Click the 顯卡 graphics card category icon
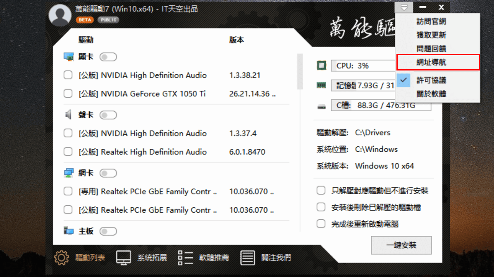494x277 pixels. (x=68, y=56)
